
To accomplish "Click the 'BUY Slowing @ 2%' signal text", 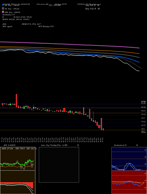I will [46, 26].
